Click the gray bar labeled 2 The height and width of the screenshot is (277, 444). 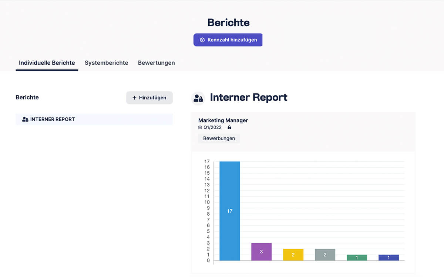click(325, 254)
